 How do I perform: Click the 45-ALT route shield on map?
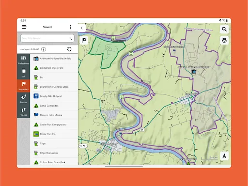click(83, 146)
